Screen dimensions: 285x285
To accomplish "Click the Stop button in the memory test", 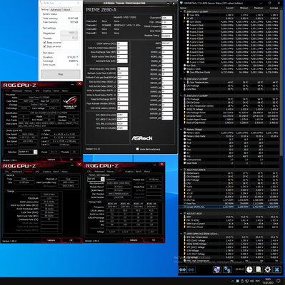I will coord(61,74).
